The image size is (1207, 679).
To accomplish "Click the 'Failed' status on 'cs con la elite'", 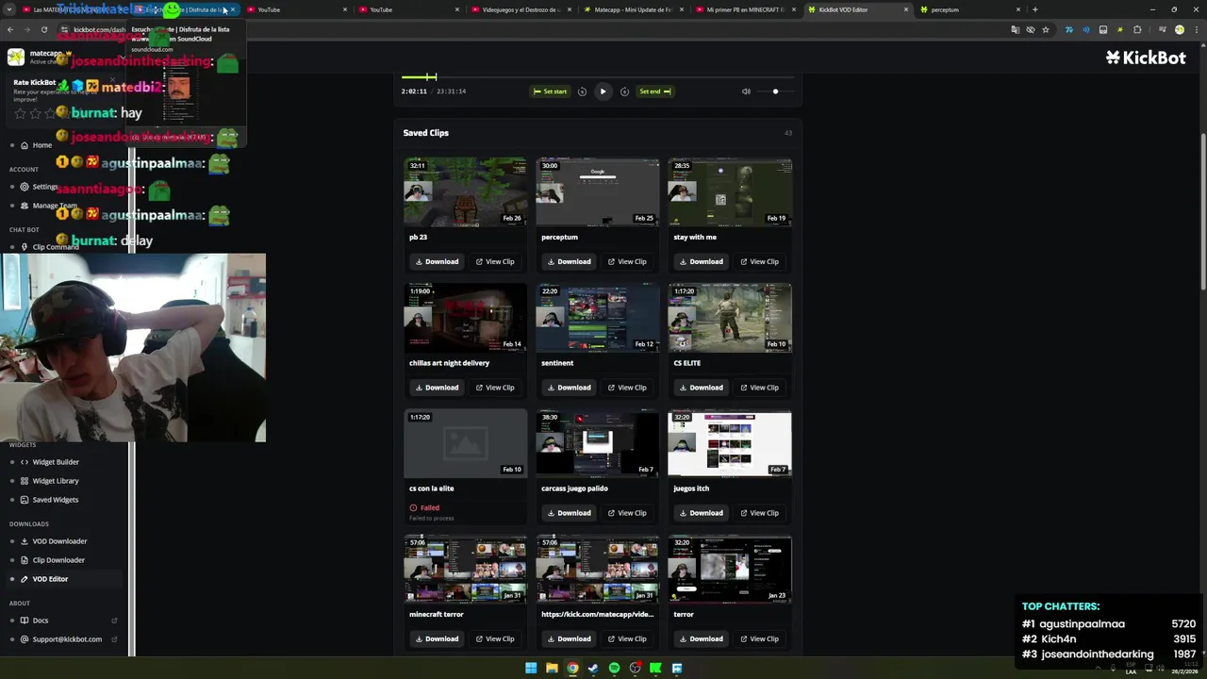I will point(424,507).
